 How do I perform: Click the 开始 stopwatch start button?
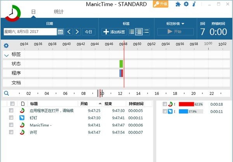pyautogui.click(x=175, y=32)
